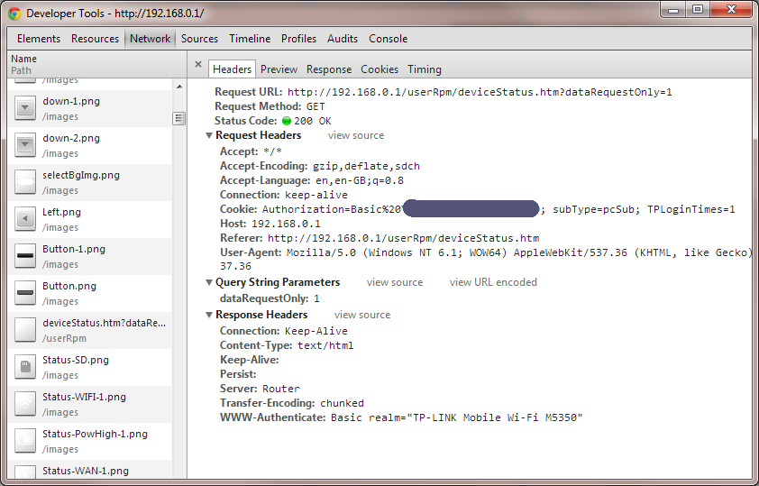
Task: Select the down-2.png request row
Action: tap(90, 145)
